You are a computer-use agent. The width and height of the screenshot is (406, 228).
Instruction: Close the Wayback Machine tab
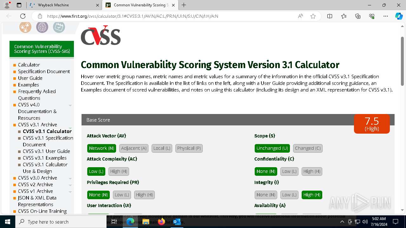click(97, 5)
